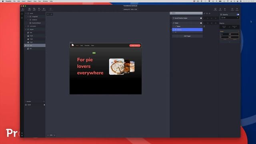Expand the layer group above the line layer

26,29
